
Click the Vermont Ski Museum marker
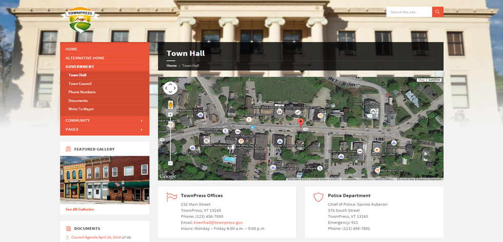206,140
